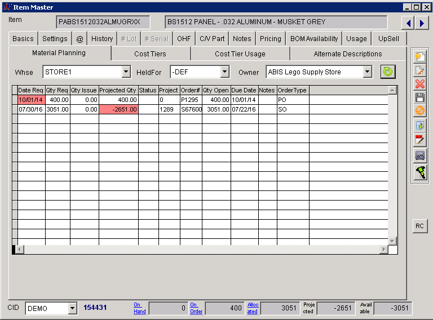Screen dimensions: 433x320
Task: Click the New record icon in right toolbar
Action: click(x=420, y=56)
